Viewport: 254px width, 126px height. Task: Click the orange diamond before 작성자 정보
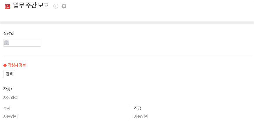(x=5, y=65)
